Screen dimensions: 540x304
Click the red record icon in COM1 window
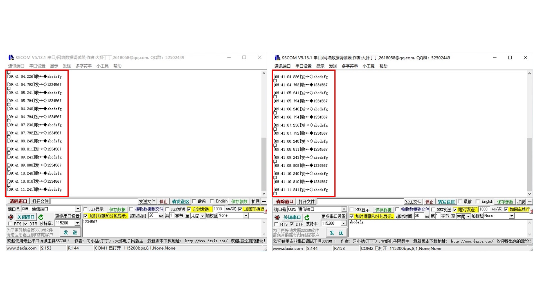click(x=11, y=217)
